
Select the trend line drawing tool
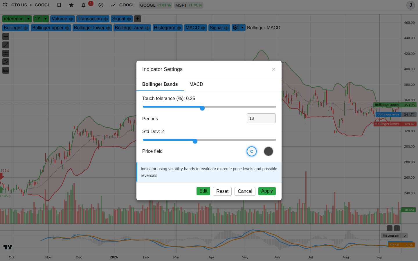tap(6, 45)
